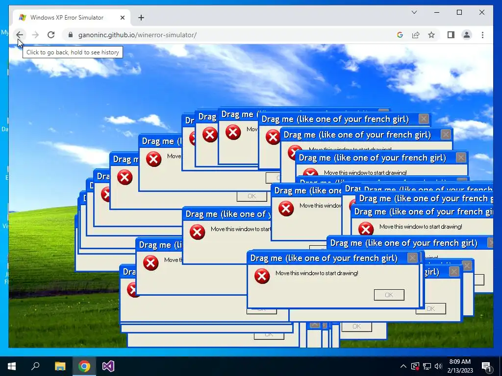Show hidden system tray icons
The height and width of the screenshot is (376, 502).
403,366
